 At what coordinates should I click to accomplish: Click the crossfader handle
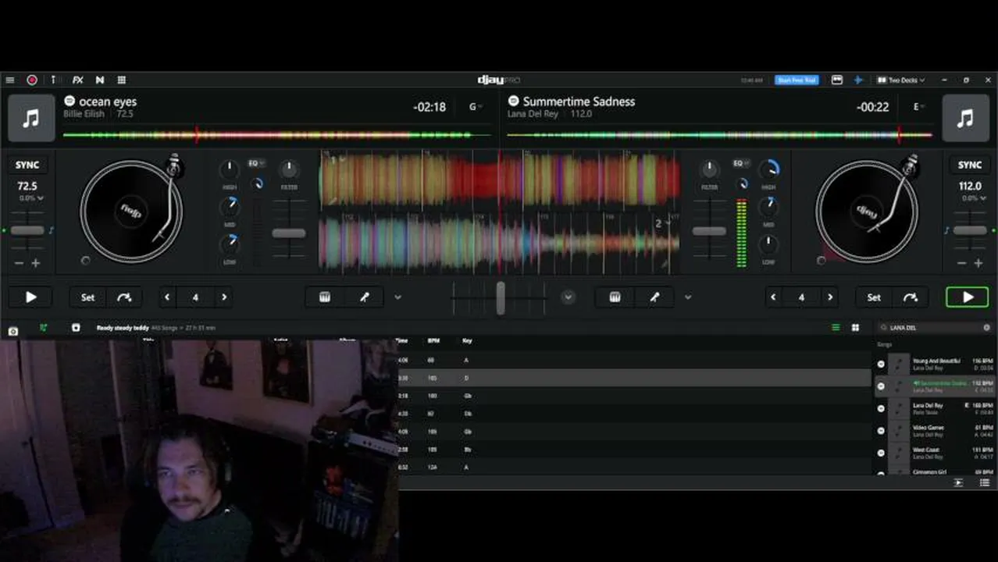tap(501, 298)
